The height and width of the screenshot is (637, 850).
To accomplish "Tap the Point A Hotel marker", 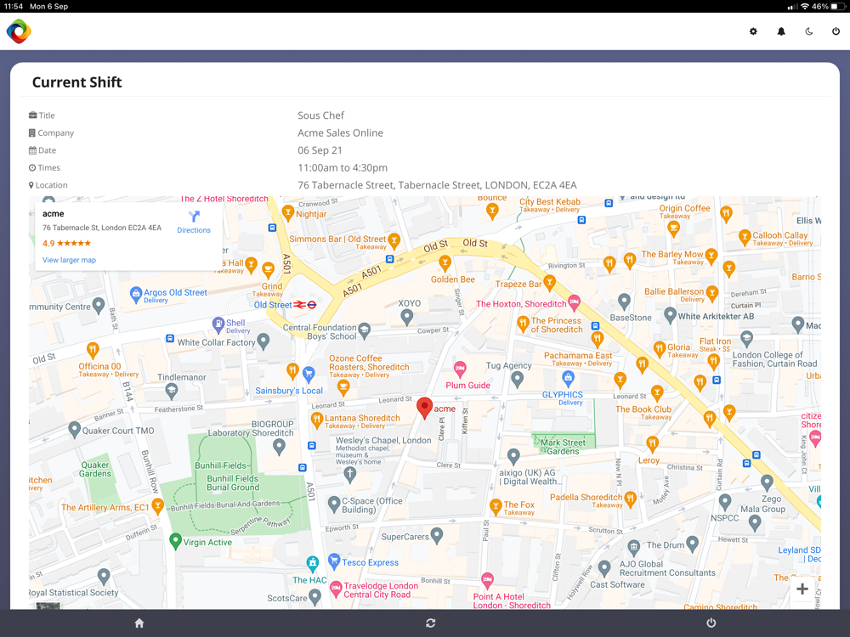I will click(487, 581).
